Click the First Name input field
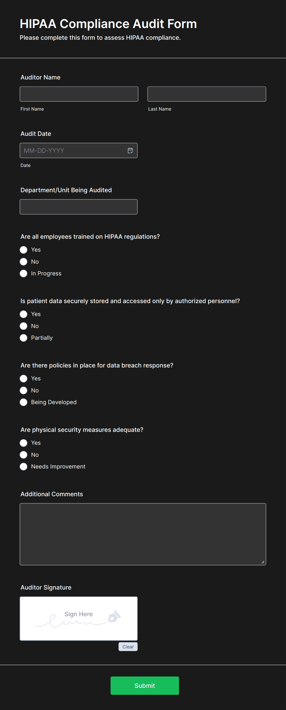 click(x=79, y=94)
